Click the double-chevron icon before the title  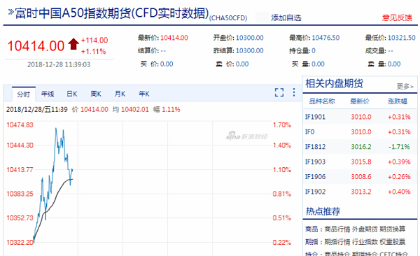point(10,12)
